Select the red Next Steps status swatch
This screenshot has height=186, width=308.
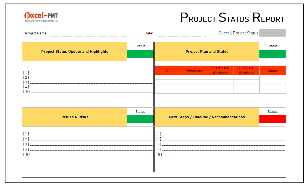[x=272, y=119]
